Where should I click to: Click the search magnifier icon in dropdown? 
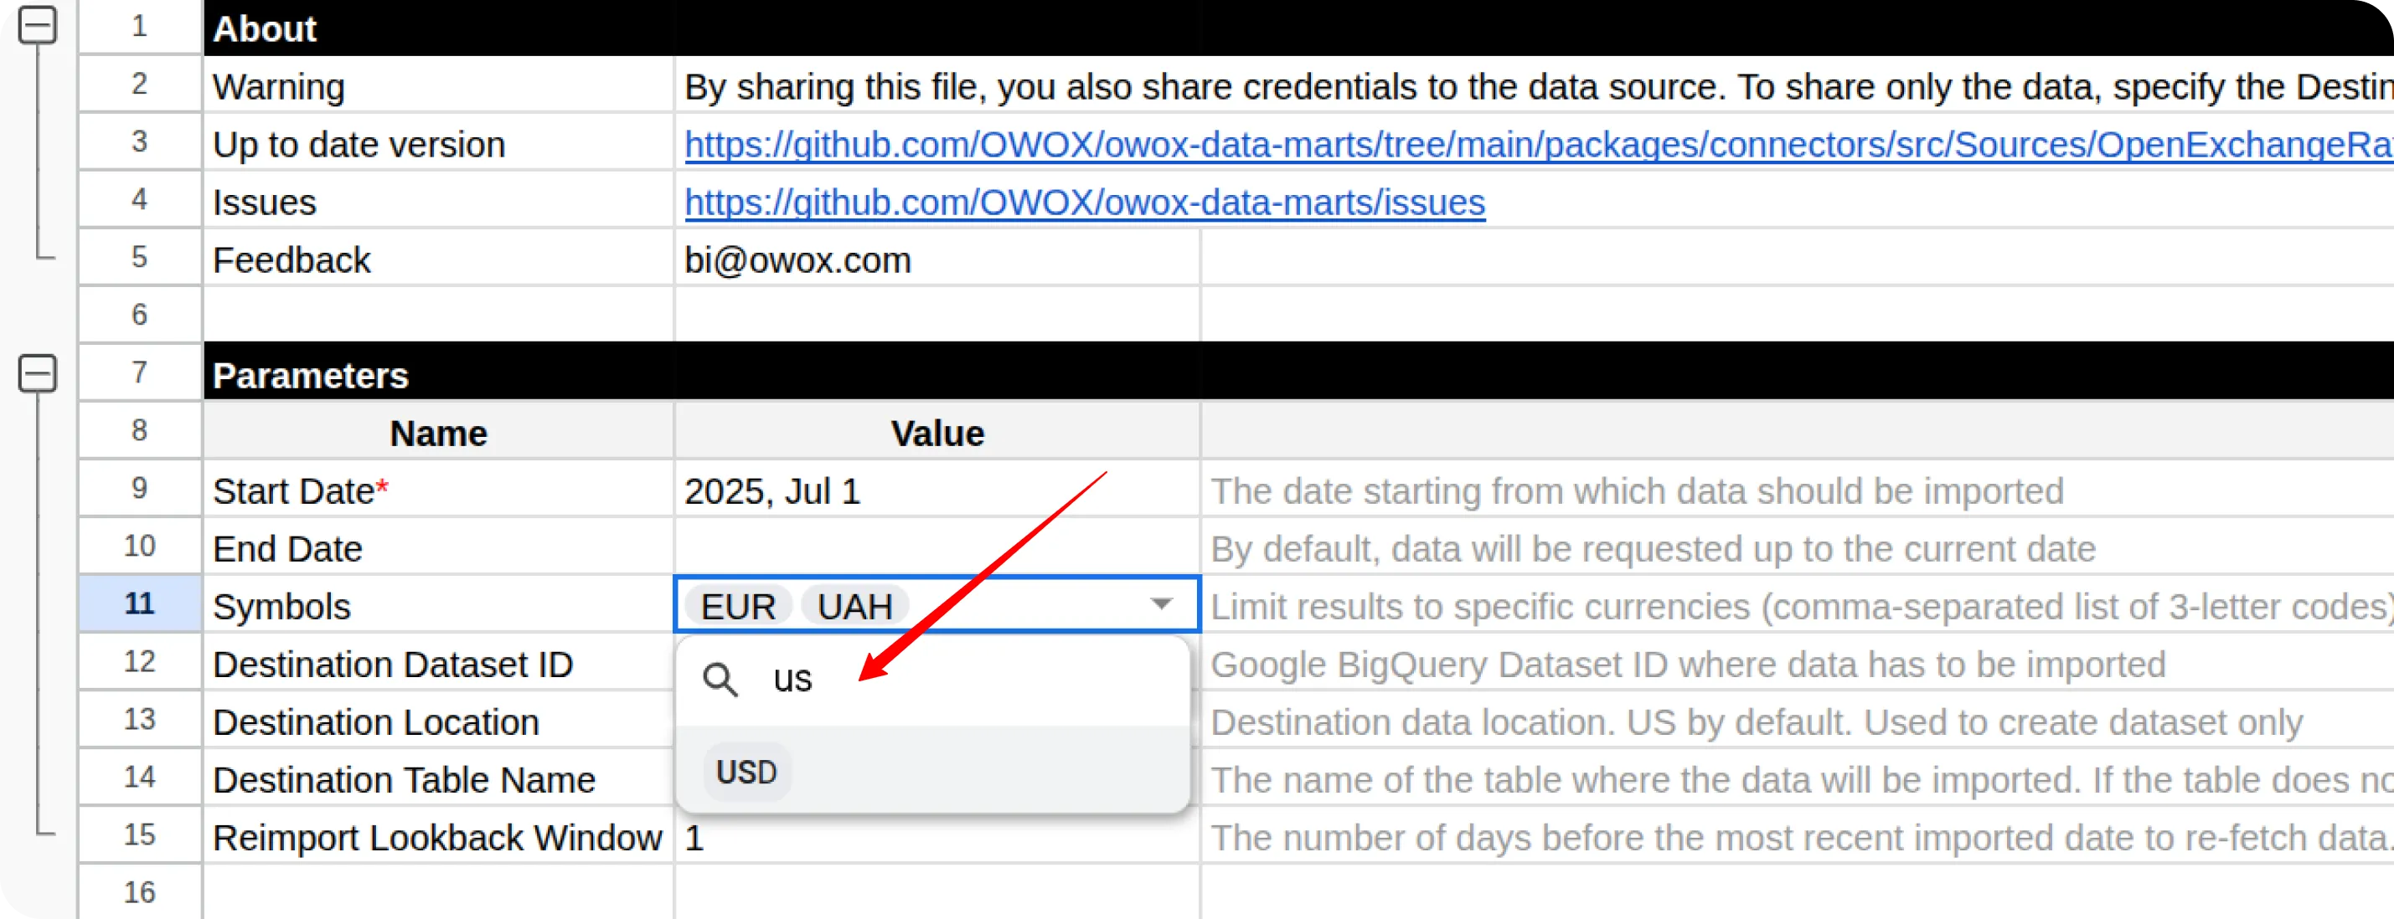720,680
